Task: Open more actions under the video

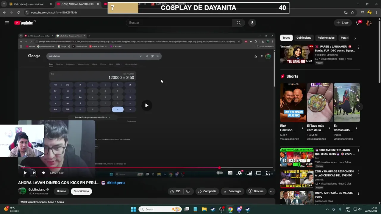Action: pyautogui.click(x=271, y=191)
